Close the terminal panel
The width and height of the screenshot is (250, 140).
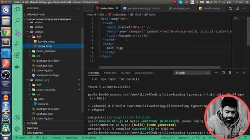(244, 73)
